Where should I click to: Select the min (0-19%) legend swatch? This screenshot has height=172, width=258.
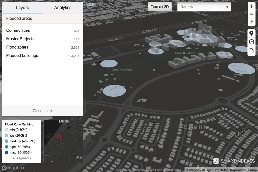(x=6, y=130)
